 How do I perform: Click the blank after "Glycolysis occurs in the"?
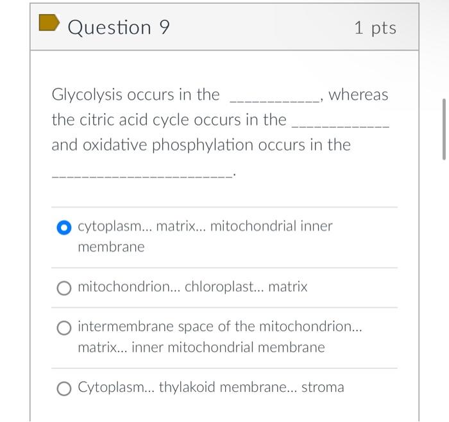tap(275, 99)
